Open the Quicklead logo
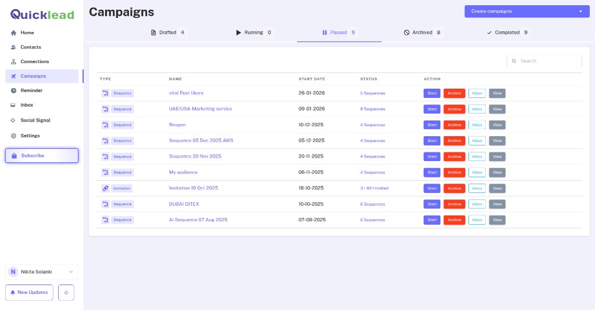This screenshot has height=310, width=595. click(42, 14)
